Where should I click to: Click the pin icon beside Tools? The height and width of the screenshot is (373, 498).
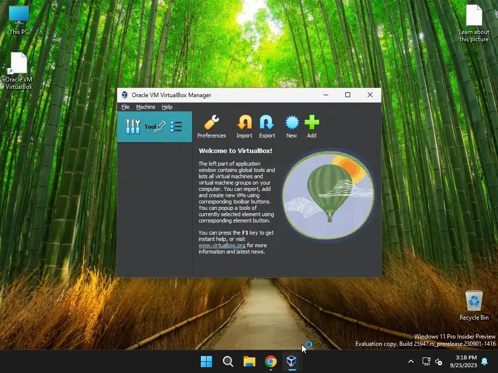click(160, 126)
